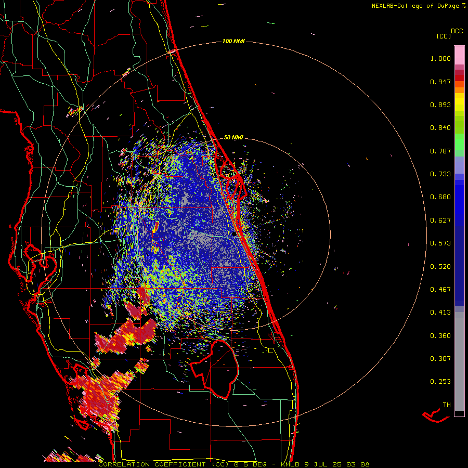Click the 0.307 scale value
This screenshot has height=468, width=468.
click(x=440, y=359)
